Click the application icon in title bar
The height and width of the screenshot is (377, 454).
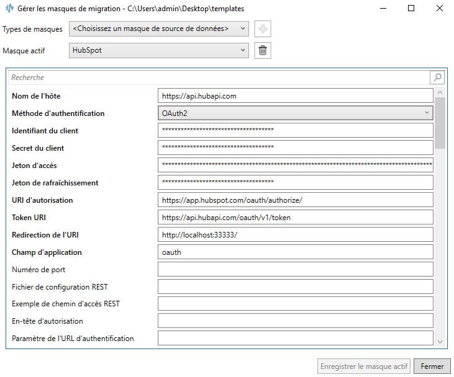(x=9, y=9)
